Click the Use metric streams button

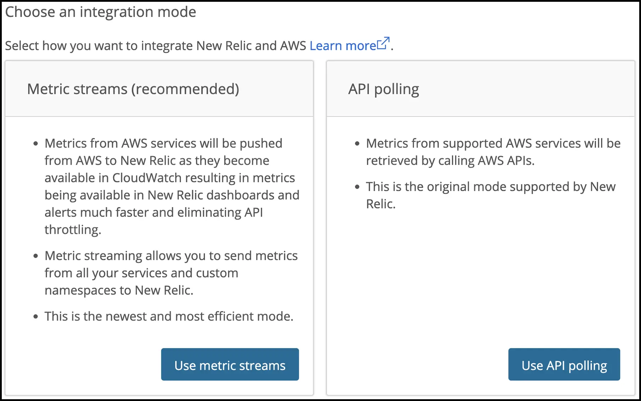(229, 365)
